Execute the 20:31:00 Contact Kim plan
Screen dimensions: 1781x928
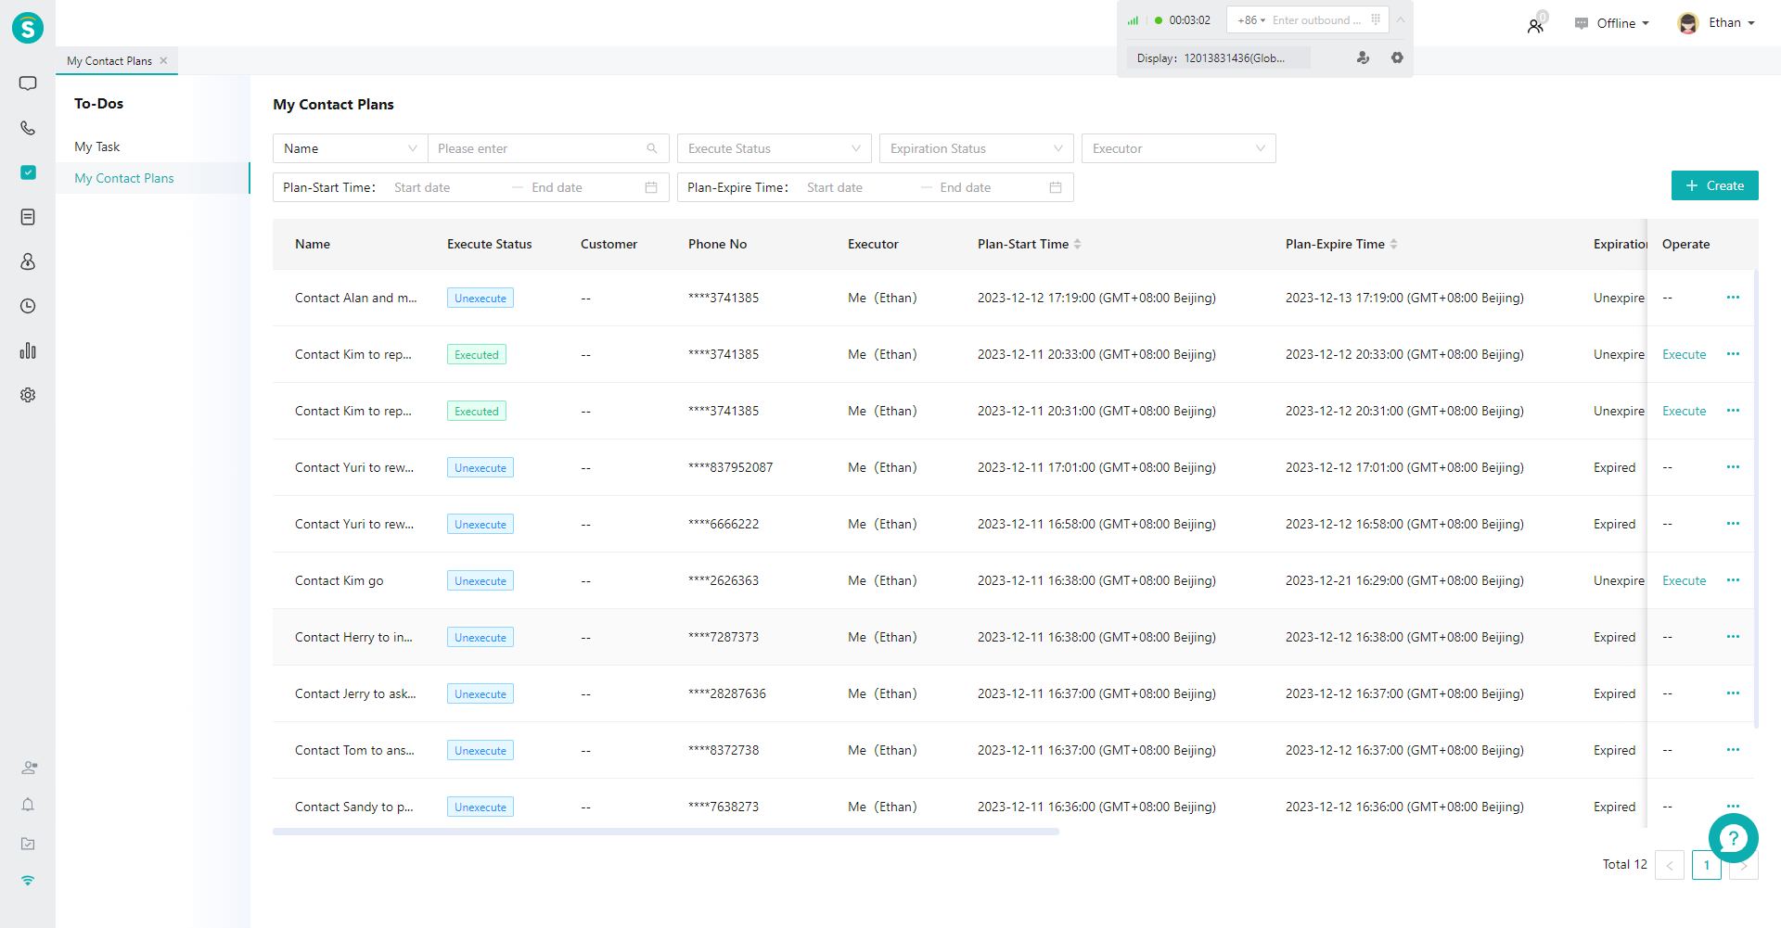tap(1684, 411)
